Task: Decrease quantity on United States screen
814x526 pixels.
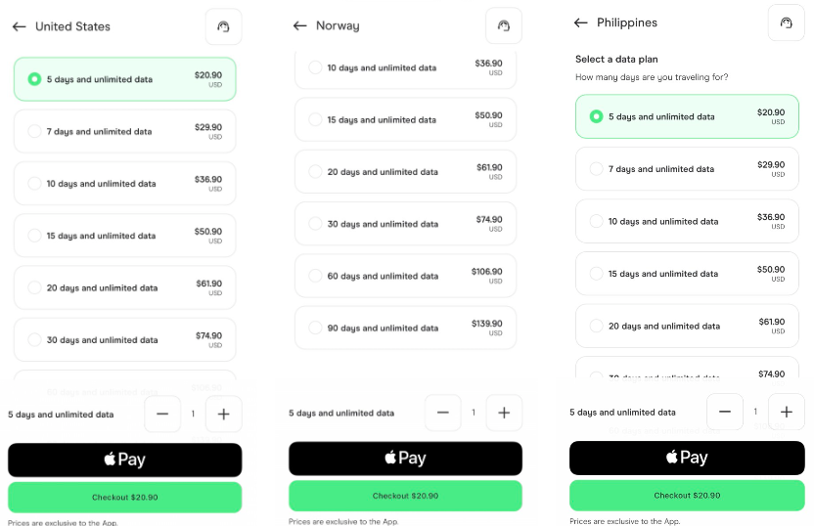Action: (x=162, y=415)
